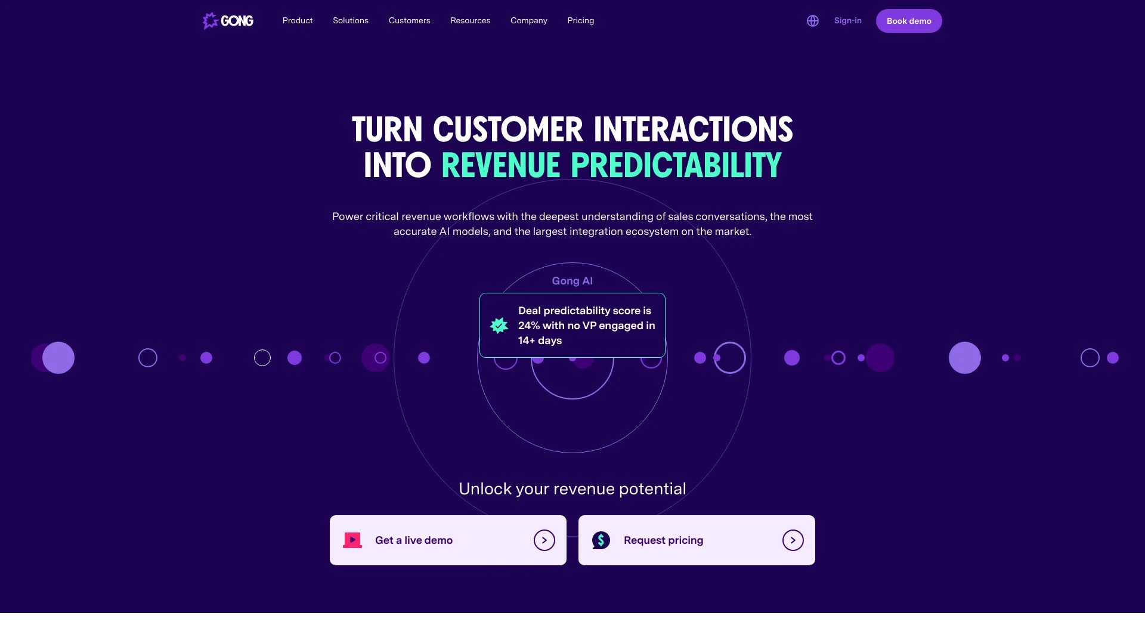Open the Product dropdown menu
The width and height of the screenshot is (1145, 644).
click(x=297, y=20)
